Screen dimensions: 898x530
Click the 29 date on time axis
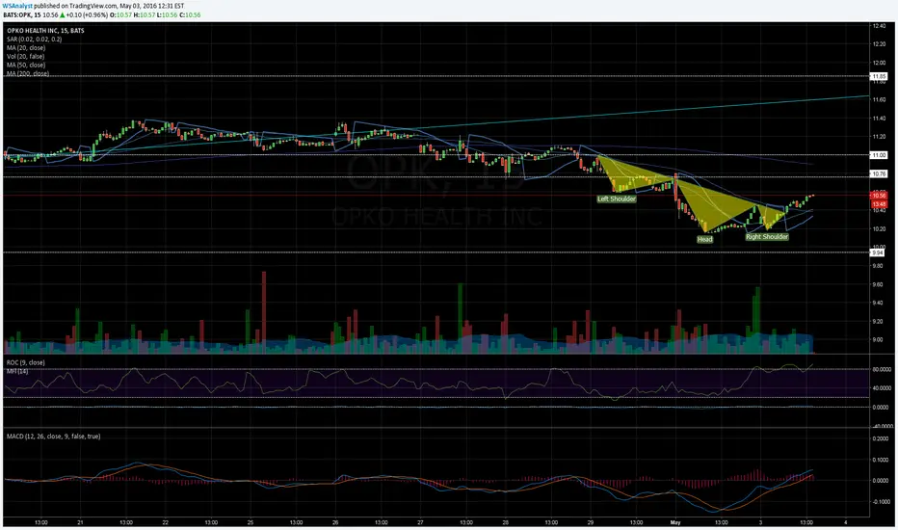coord(591,522)
